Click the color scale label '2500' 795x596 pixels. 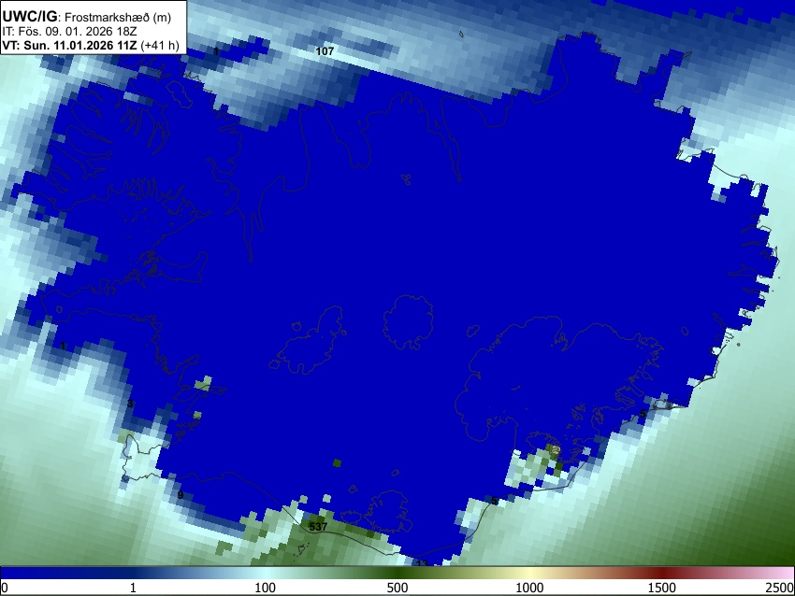(x=780, y=588)
